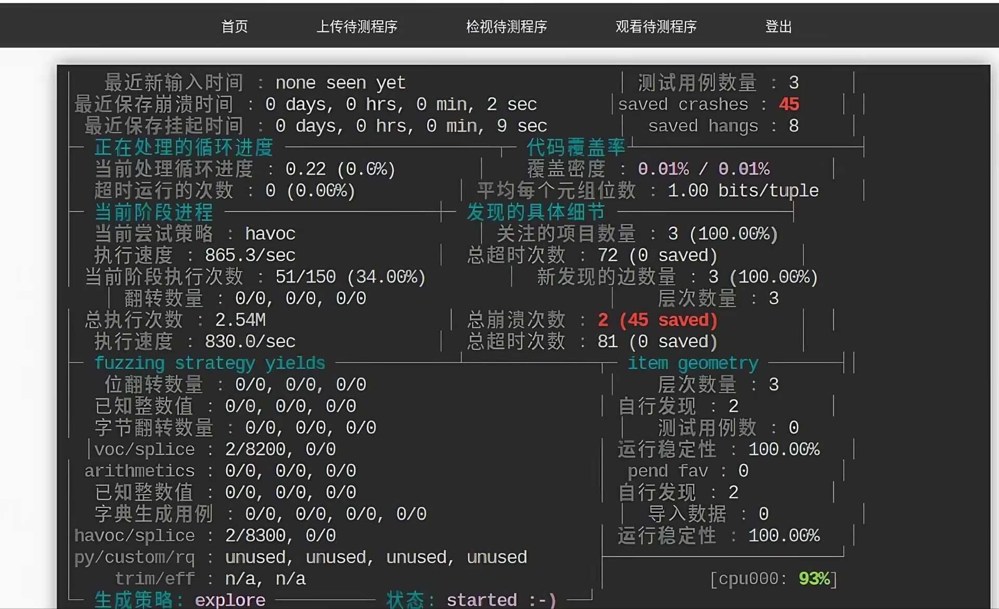Click the fuzzing strategy yields heading

[x=210, y=363]
